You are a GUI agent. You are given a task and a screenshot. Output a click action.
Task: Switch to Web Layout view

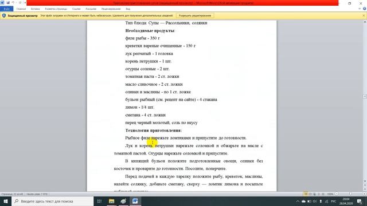click(314, 194)
